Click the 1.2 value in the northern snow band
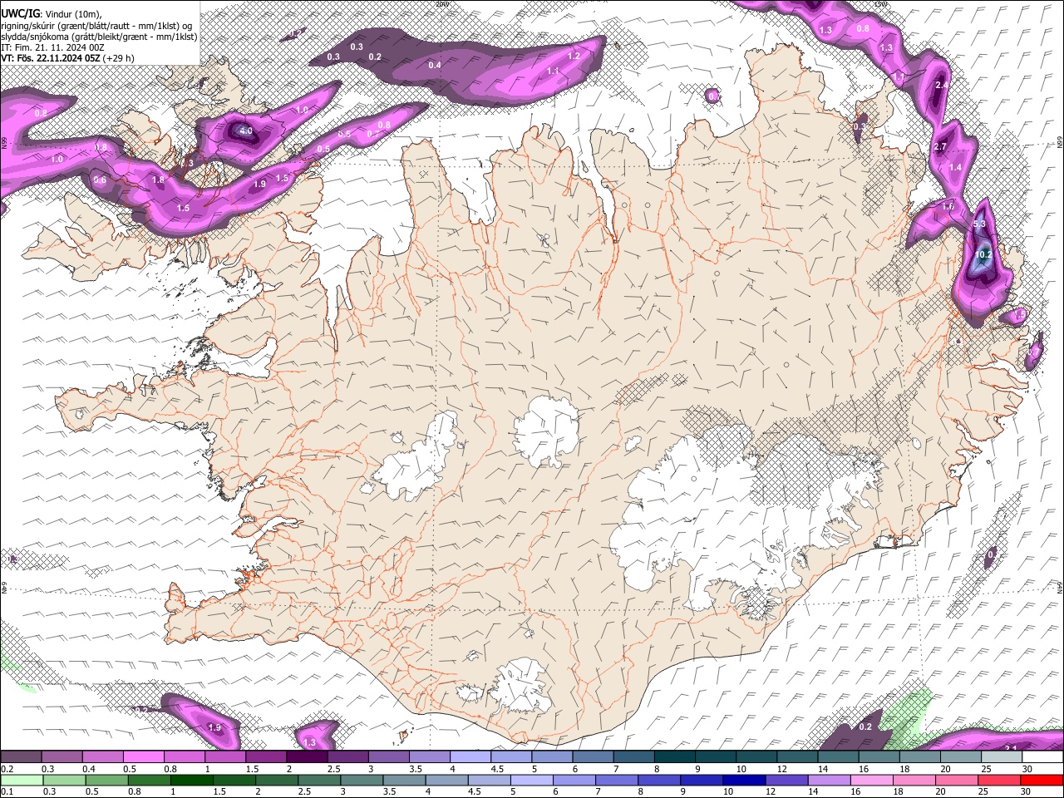The width and height of the screenshot is (1064, 798). tap(574, 56)
